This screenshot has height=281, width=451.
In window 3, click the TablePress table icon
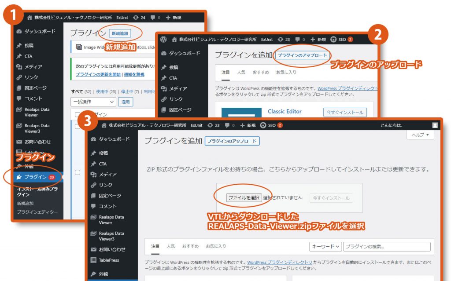93,260
